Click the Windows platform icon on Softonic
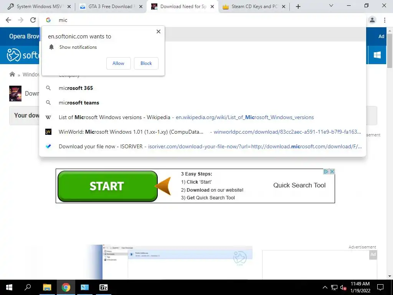 pos(377,55)
